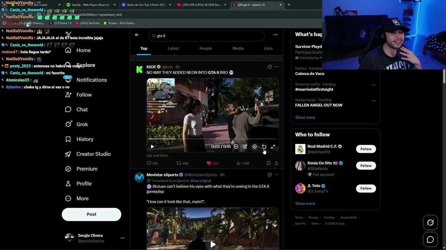Switch to the Latest tab
The width and height of the screenshot is (446, 250).
(173, 49)
